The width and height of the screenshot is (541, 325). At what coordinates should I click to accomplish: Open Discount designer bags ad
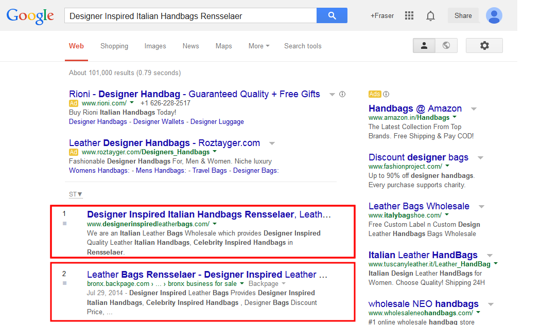point(418,157)
